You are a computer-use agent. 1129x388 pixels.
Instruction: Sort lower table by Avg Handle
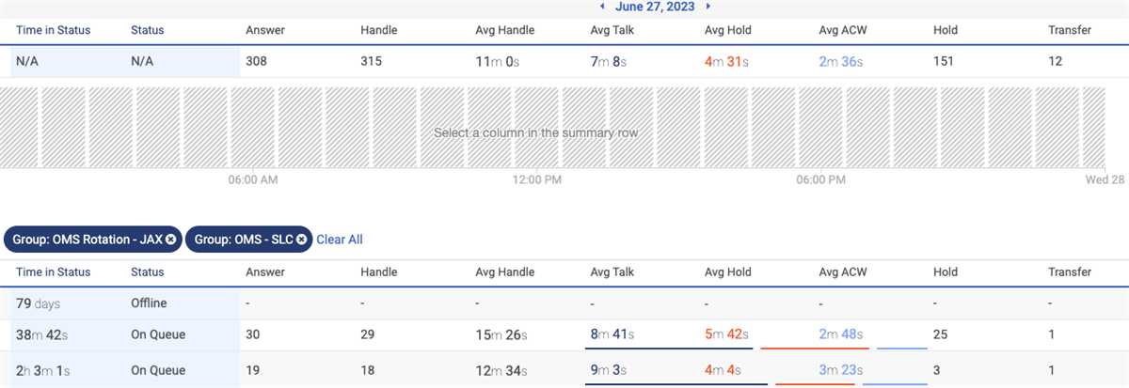[x=505, y=272]
